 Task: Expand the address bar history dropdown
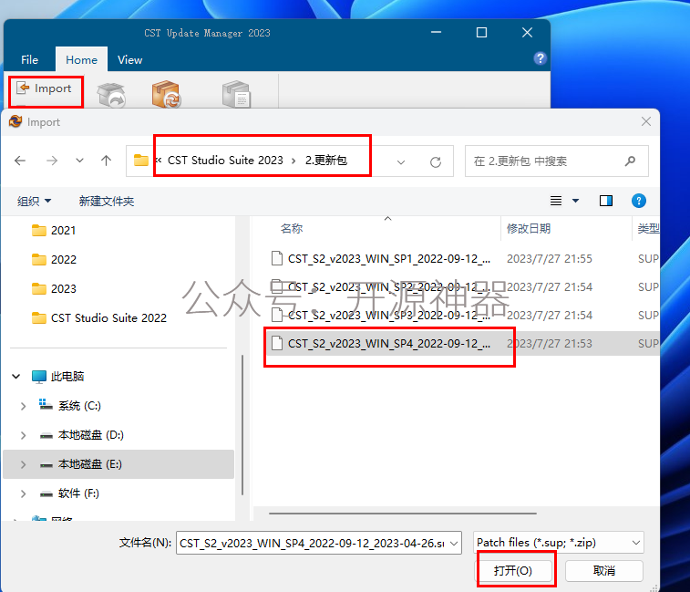click(x=401, y=162)
